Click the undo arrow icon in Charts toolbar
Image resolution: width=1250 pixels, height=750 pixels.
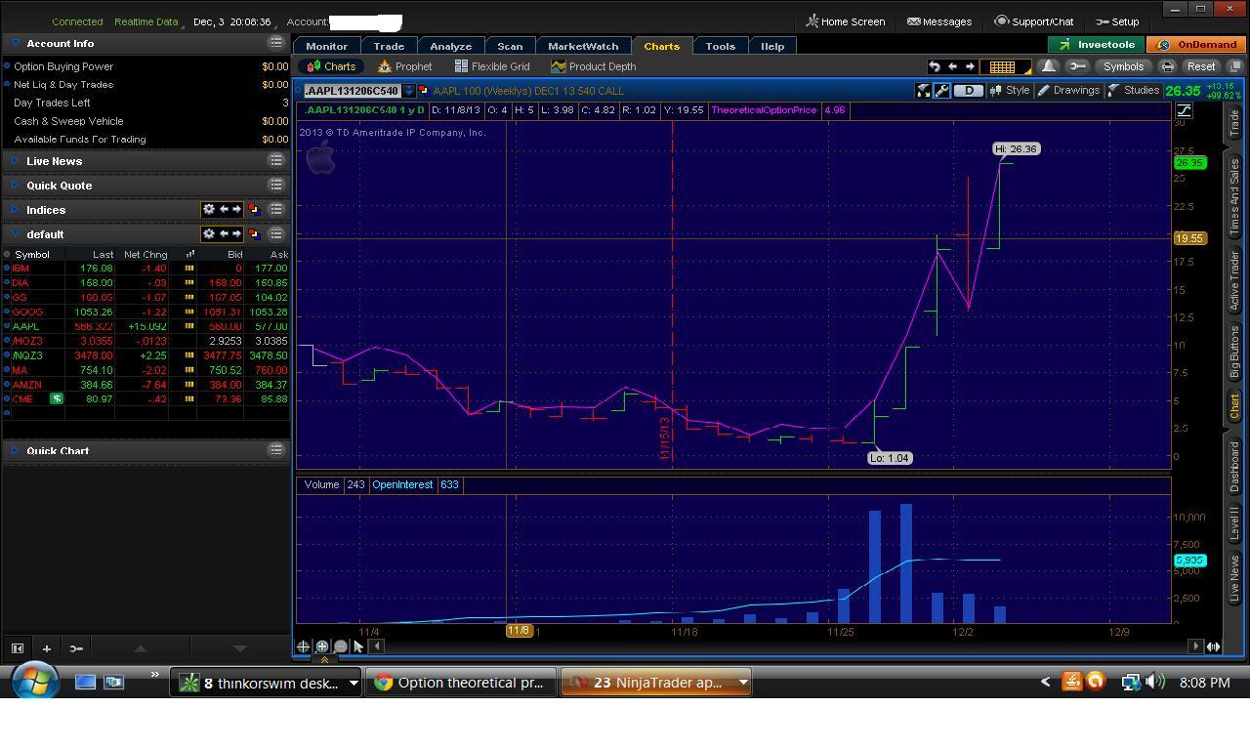pos(935,66)
